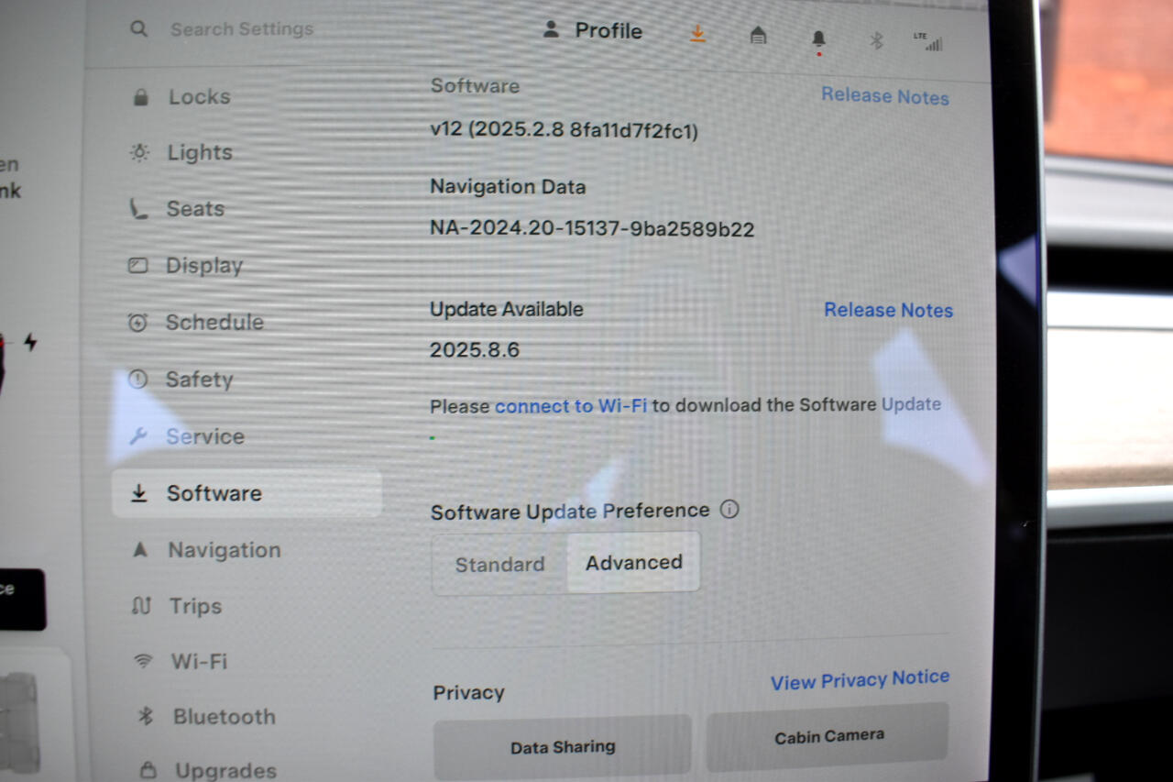The width and height of the screenshot is (1173, 782).
Task: Tap the alert icon beside Safety
Action: pyautogui.click(x=138, y=380)
